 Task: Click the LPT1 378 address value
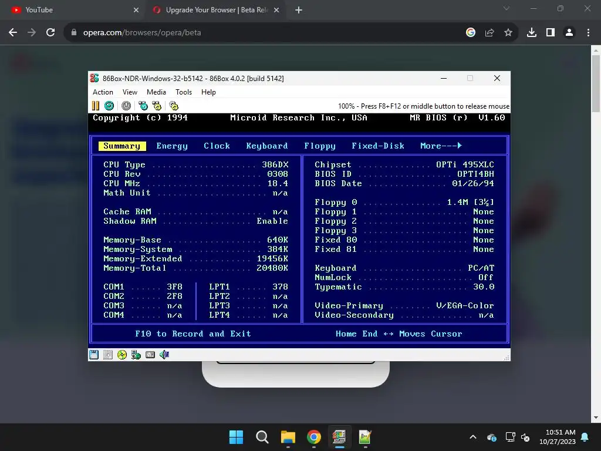280,287
